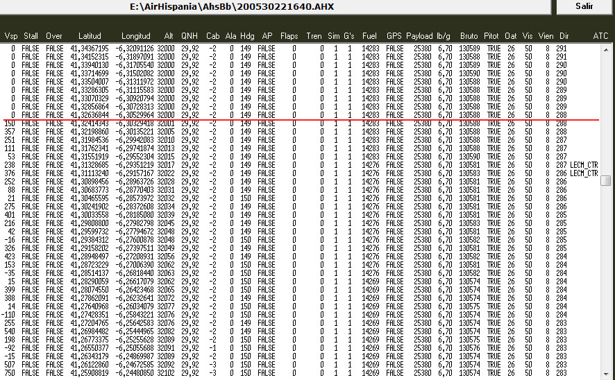
Task: Click the scrollbar up arrow
Action: point(606,48)
